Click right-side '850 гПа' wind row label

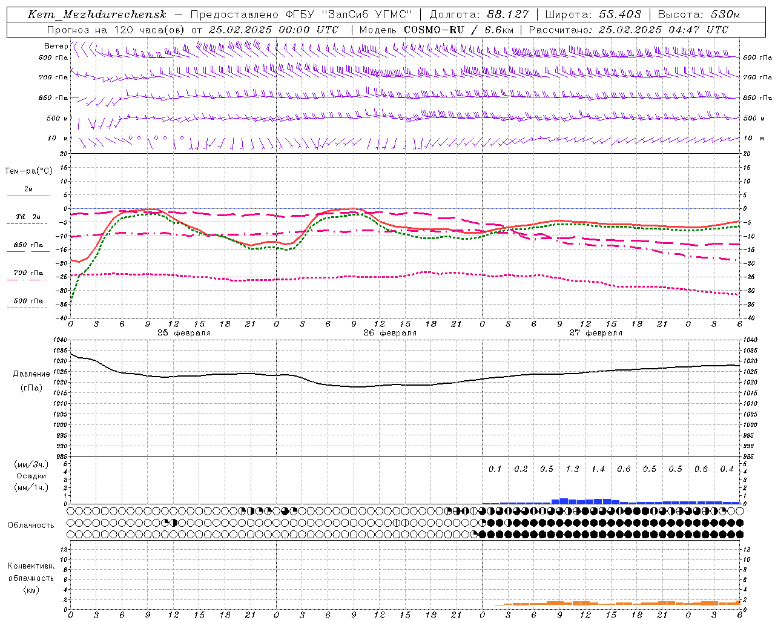point(757,97)
